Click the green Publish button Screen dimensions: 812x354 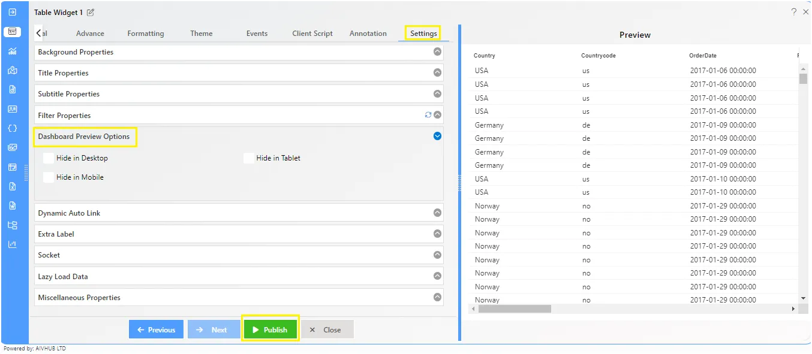(x=270, y=329)
